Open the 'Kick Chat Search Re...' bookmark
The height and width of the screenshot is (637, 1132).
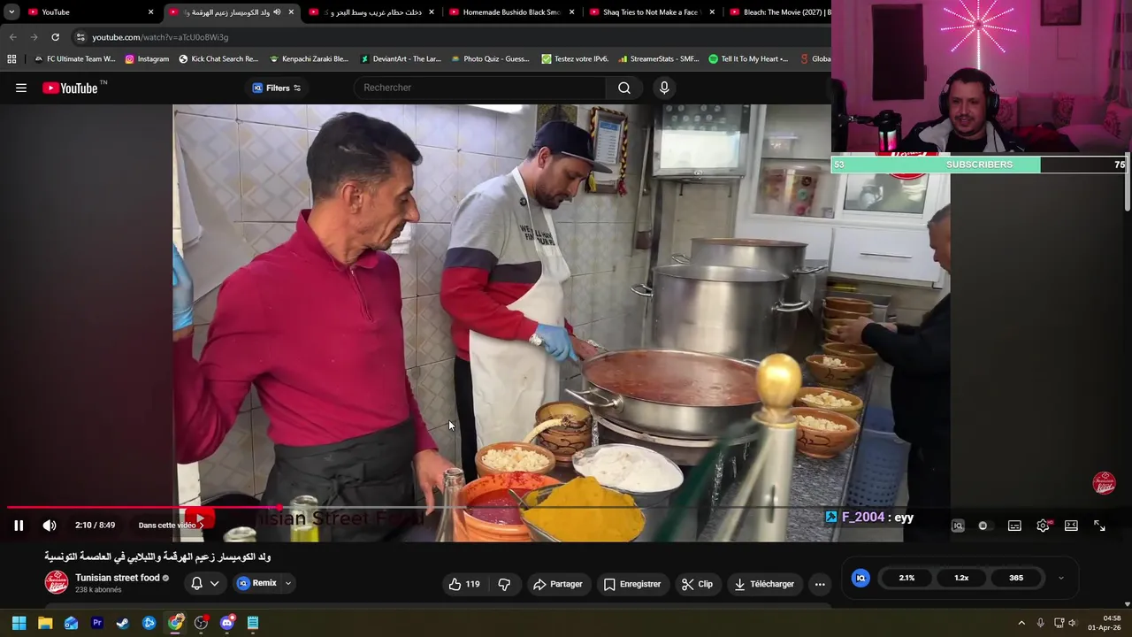tap(218, 59)
